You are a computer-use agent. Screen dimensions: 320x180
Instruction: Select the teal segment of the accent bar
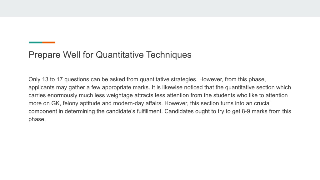pyautogui.click(x=36, y=42)
